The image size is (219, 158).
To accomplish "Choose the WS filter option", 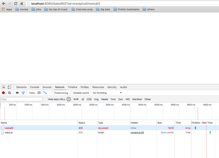I will click(x=127, y=99).
